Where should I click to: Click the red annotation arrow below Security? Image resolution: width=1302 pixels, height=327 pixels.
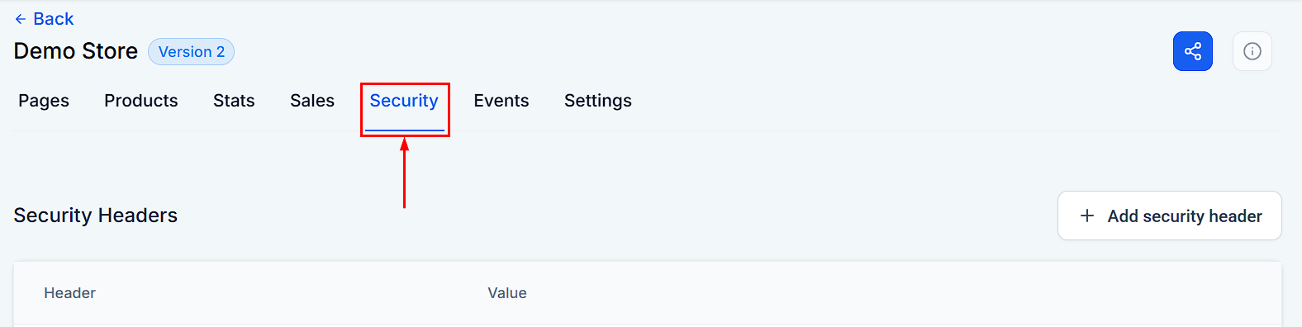coord(404,173)
